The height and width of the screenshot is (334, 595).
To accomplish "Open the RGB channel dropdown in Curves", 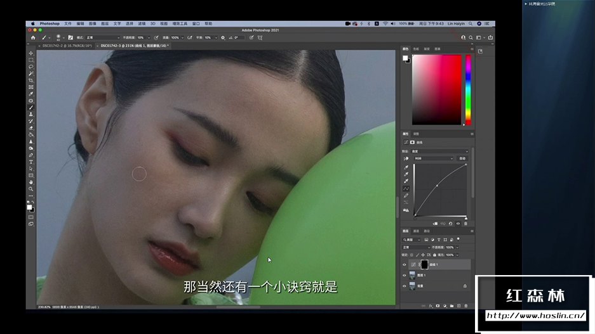I will click(433, 158).
